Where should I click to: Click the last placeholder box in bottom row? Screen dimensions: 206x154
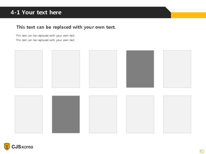[177, 114]
